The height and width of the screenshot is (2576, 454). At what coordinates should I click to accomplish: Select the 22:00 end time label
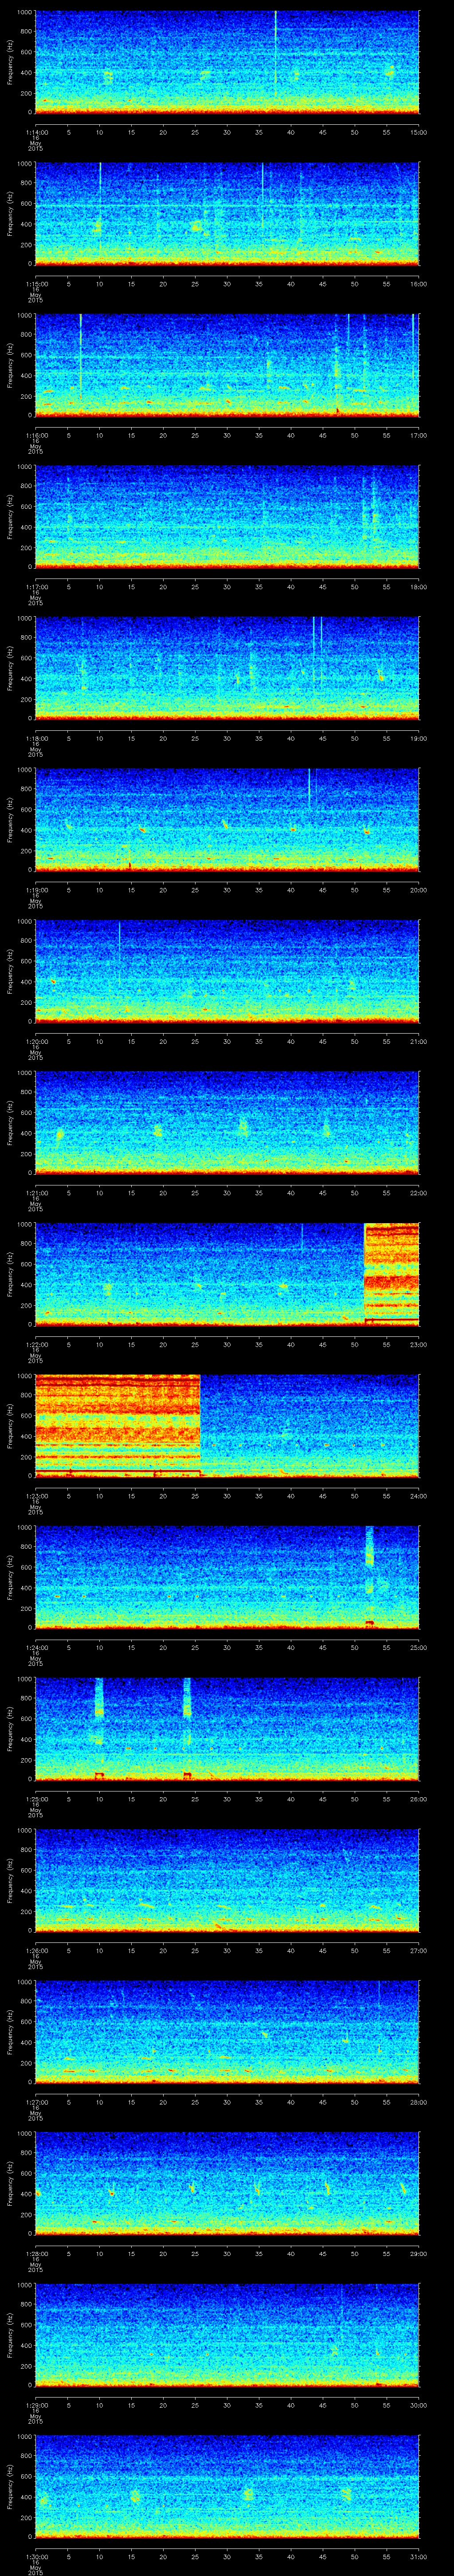[419, 1193]
